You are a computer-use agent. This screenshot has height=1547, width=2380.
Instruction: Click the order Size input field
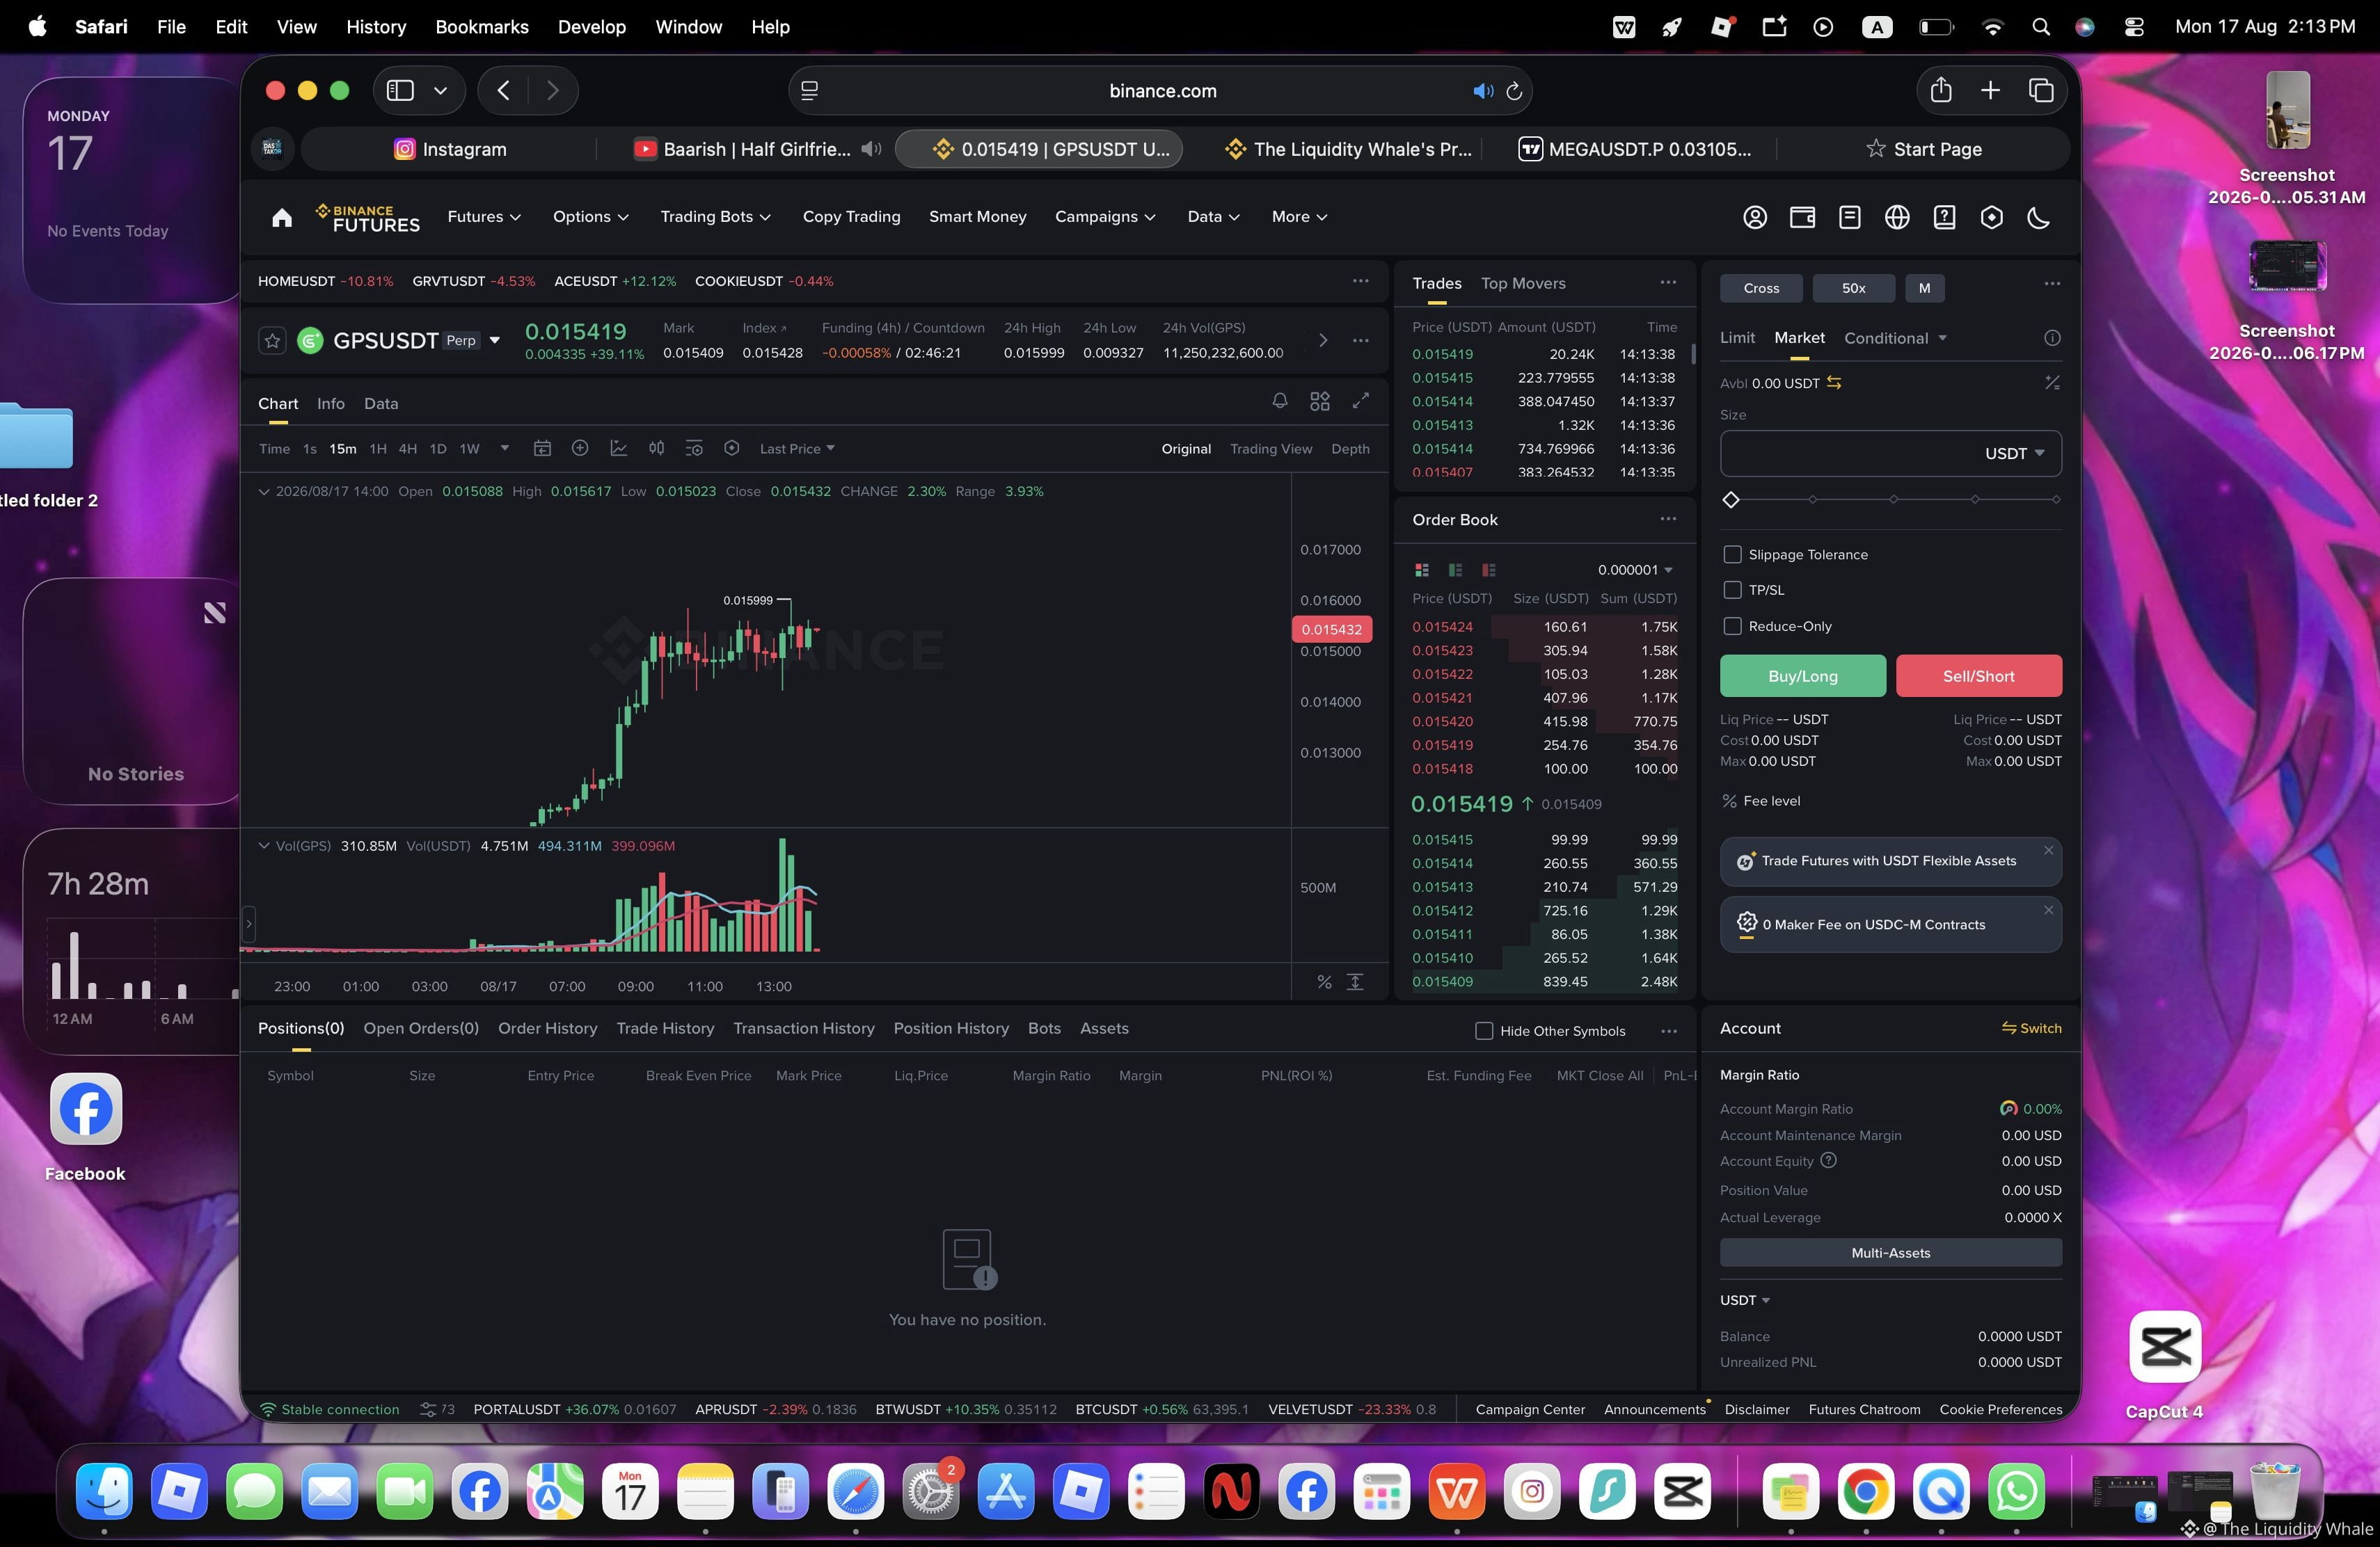1891,454
